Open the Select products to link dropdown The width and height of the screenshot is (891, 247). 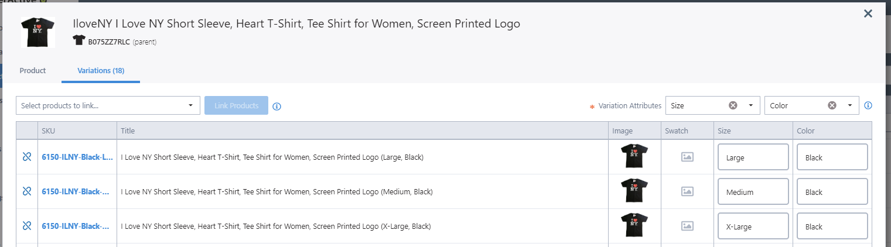tap(108, 105)
